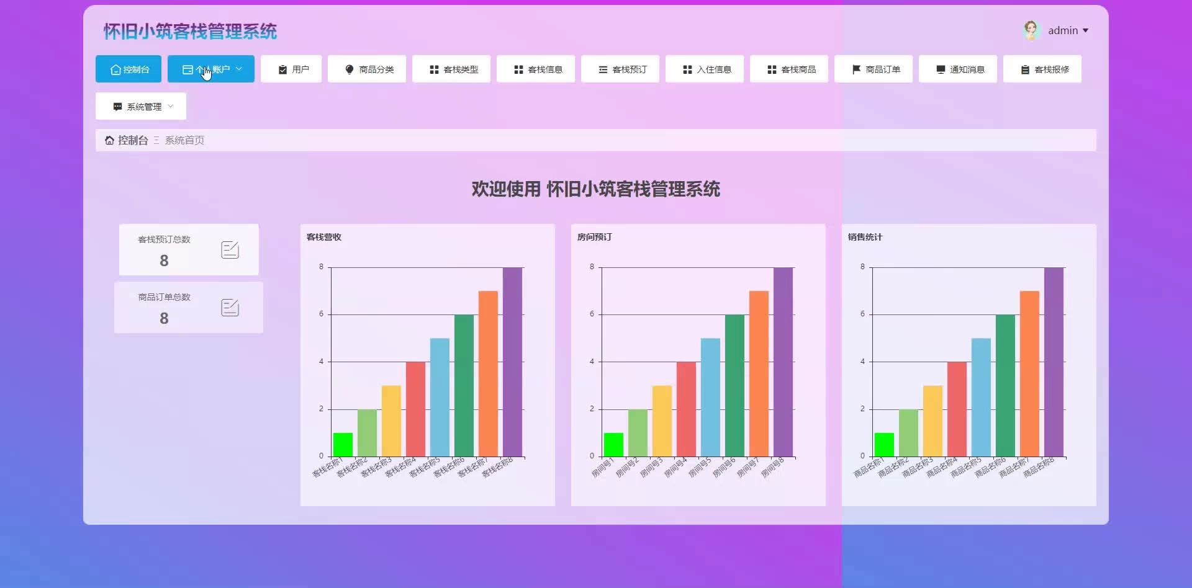Select the 商品分类 pin icon

(350, 69)
